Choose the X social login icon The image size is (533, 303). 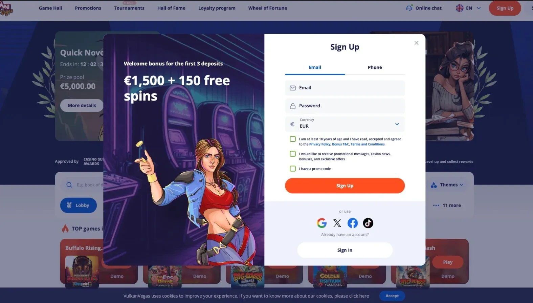[x=337, y=223]
